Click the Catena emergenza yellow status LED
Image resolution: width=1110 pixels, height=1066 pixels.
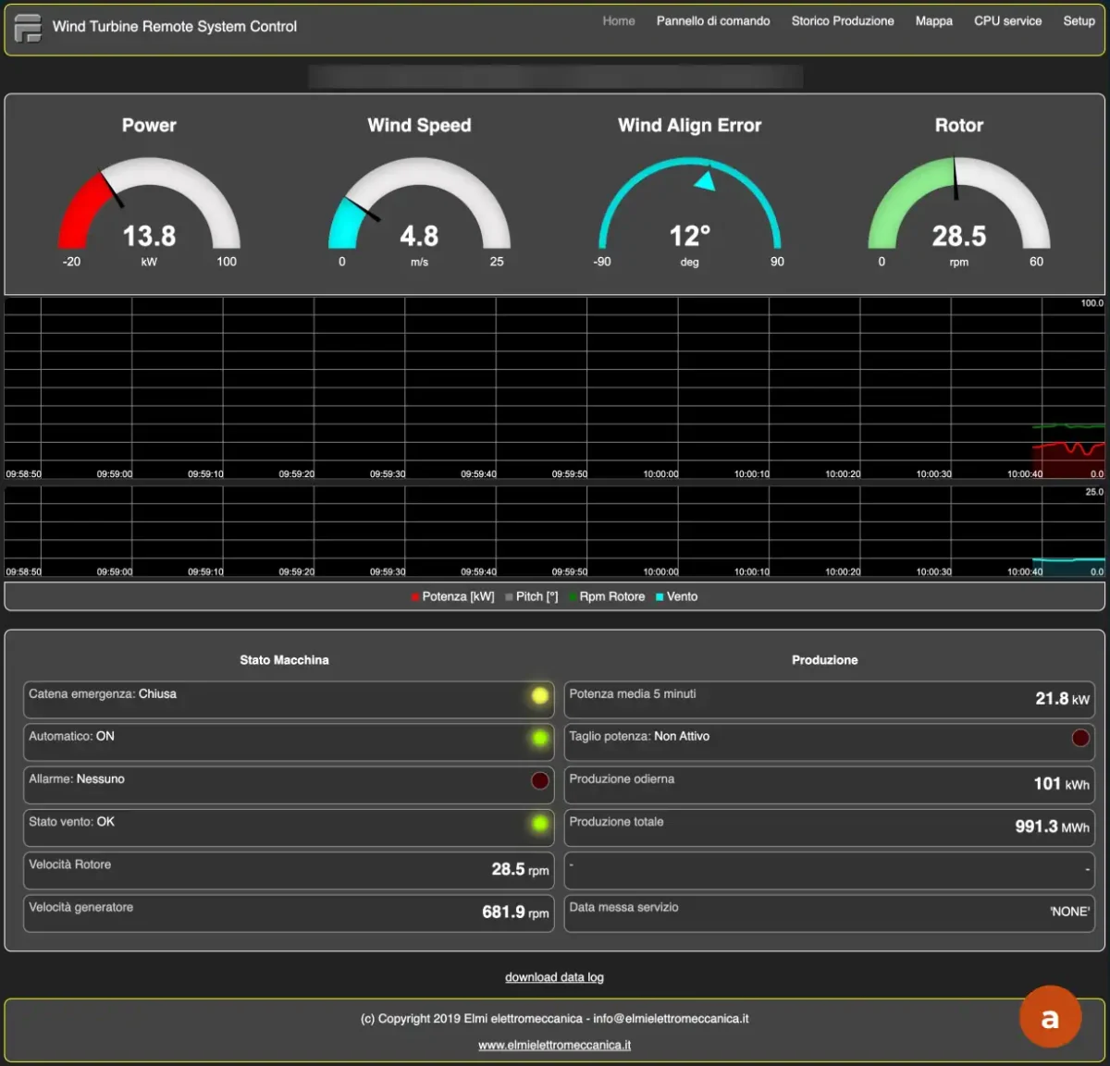(x=540, y=696)
